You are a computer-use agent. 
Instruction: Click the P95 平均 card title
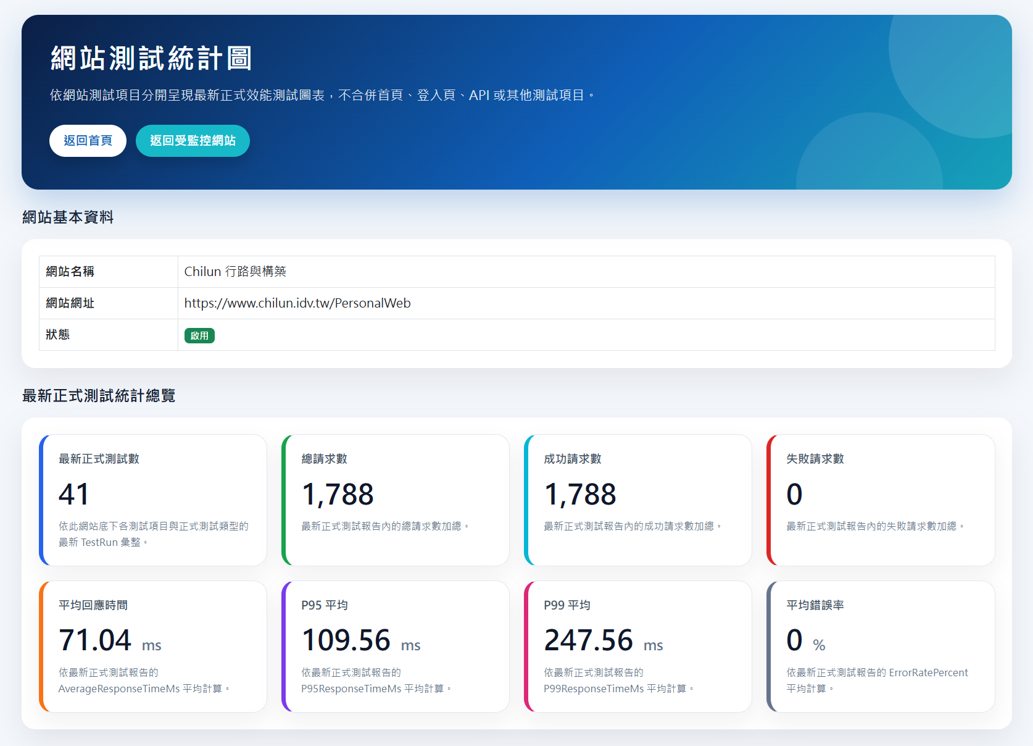[x=325, y=605]
